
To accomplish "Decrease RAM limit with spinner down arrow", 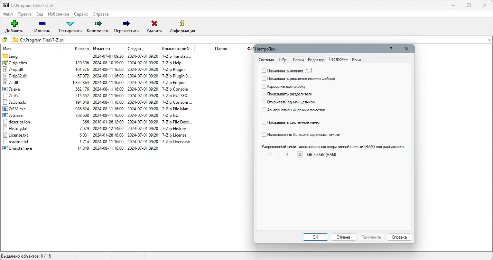I will pyautogui.click(x=300, y=156).
